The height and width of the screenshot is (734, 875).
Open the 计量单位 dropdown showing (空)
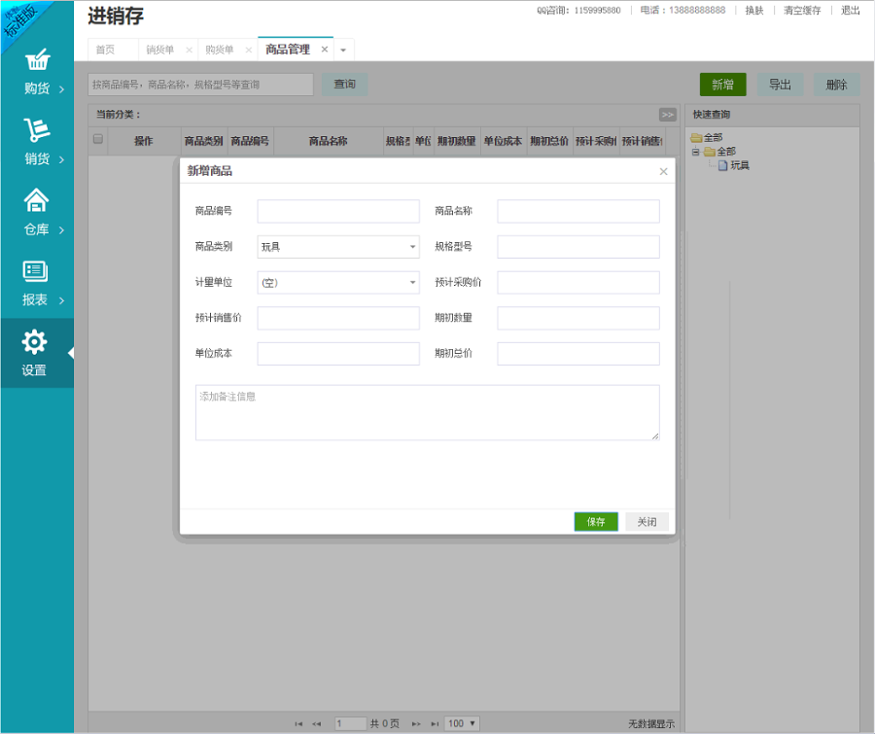coord(337,282)
